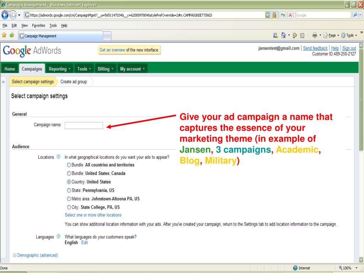Viewport: 364px width, 273px height.
Task: Select Metro area: Johnstown-Altoona radio
Action: click(x=69, y=199)
